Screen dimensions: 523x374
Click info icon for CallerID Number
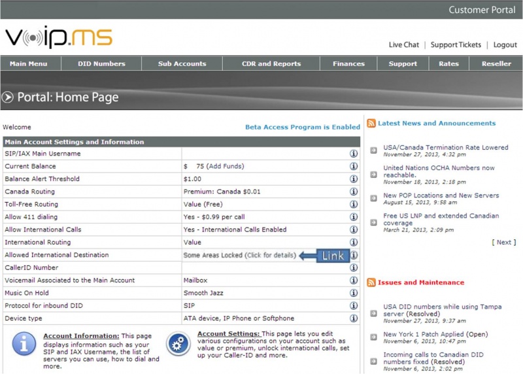pos(354,267)
